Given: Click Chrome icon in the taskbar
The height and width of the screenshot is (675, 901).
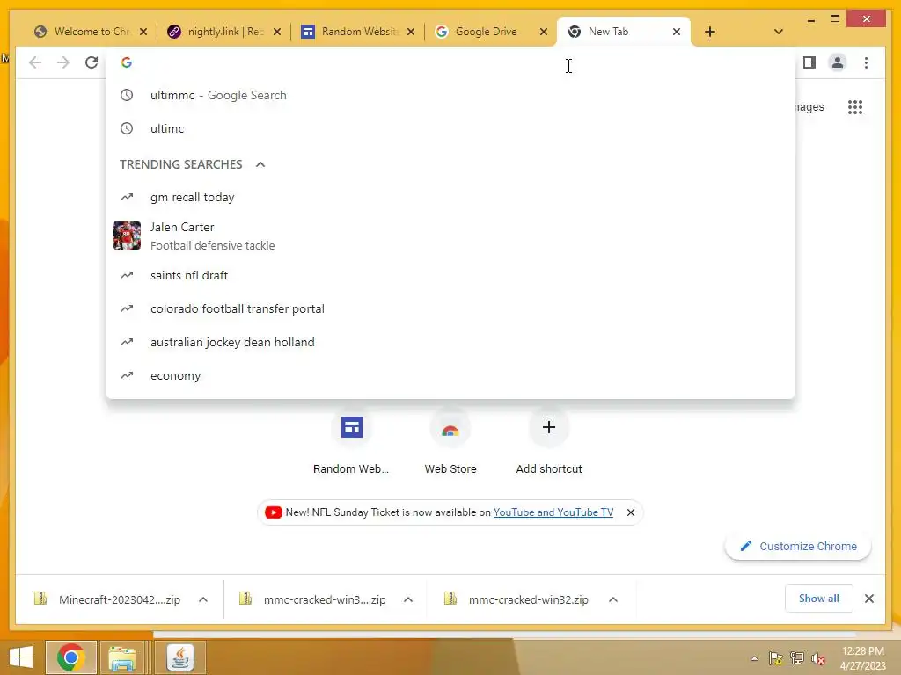Looking at the screenshot, I should click(x=71, y=657).
